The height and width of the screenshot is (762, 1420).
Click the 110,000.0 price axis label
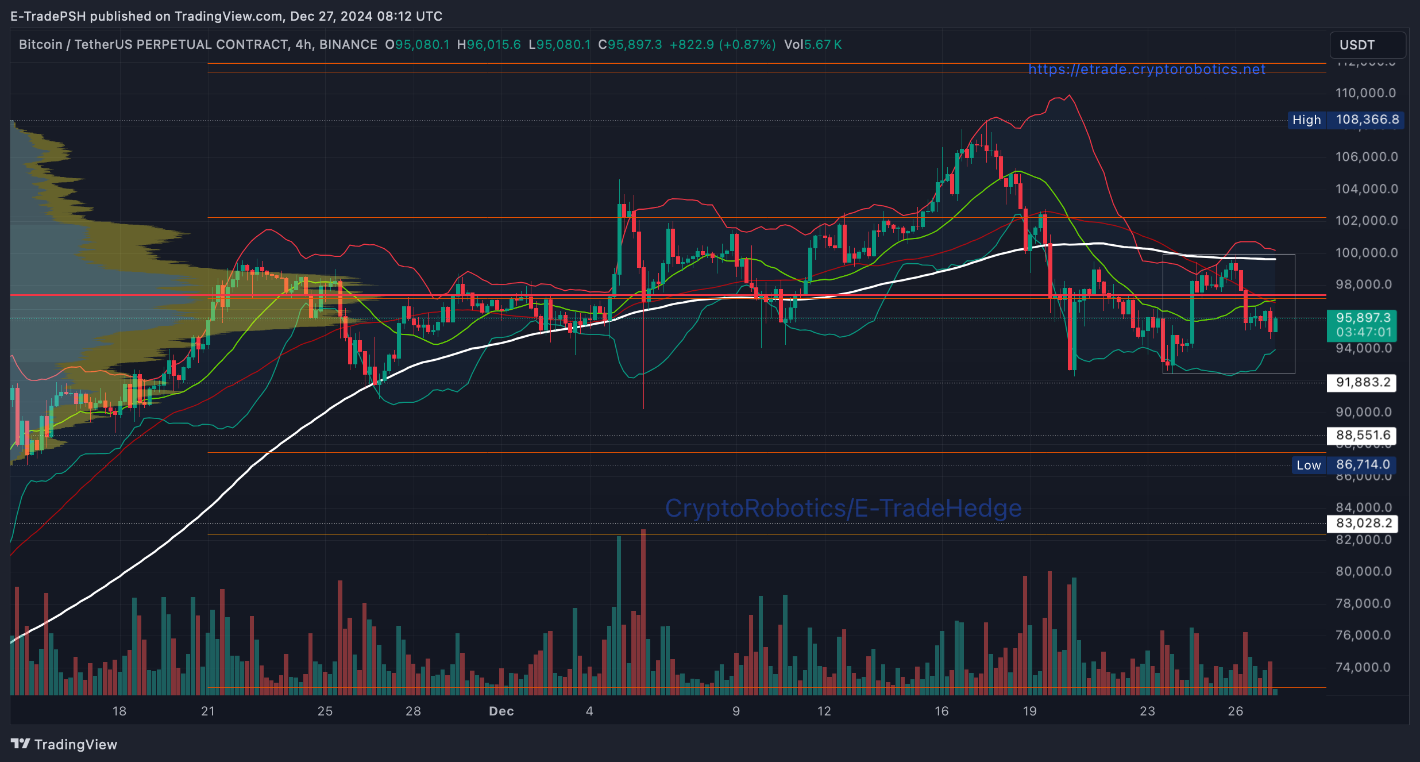point(1365,93)
